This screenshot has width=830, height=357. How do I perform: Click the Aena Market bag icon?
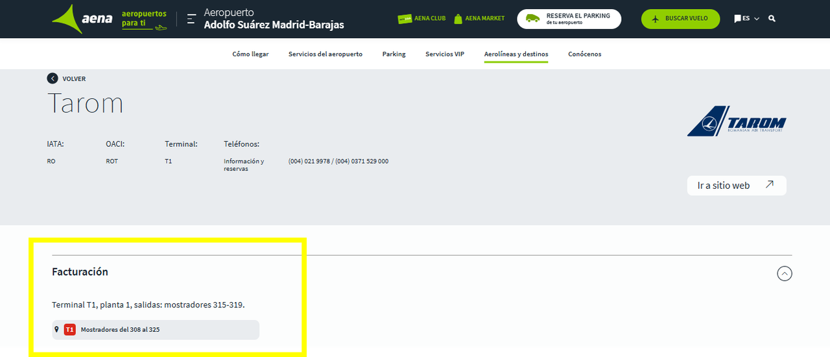click(458, 19)
